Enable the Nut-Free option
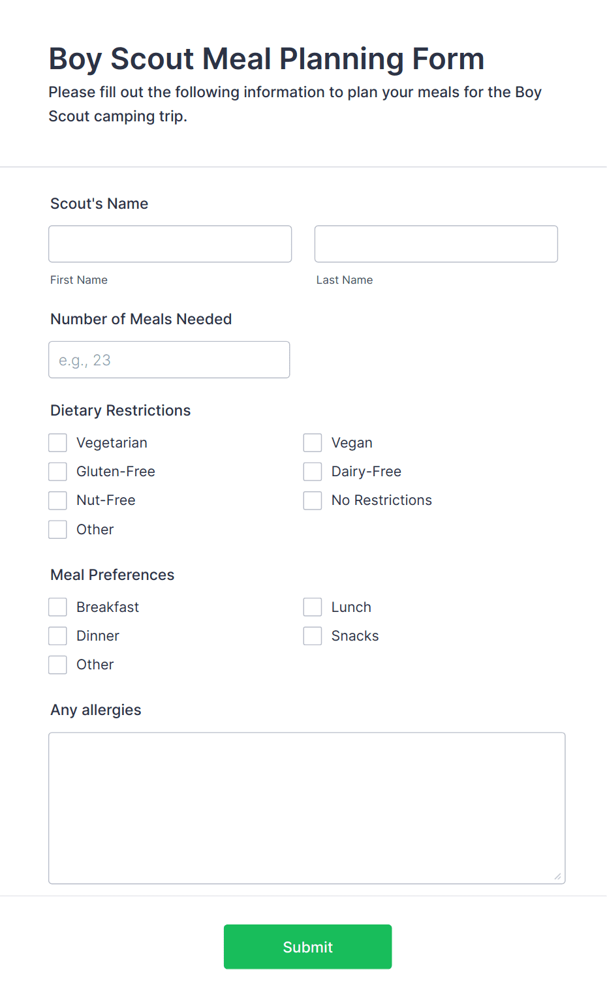 [x=57, y=500]
